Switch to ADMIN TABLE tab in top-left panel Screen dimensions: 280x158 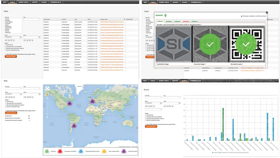pyautogui.click(x=23, y=2)
